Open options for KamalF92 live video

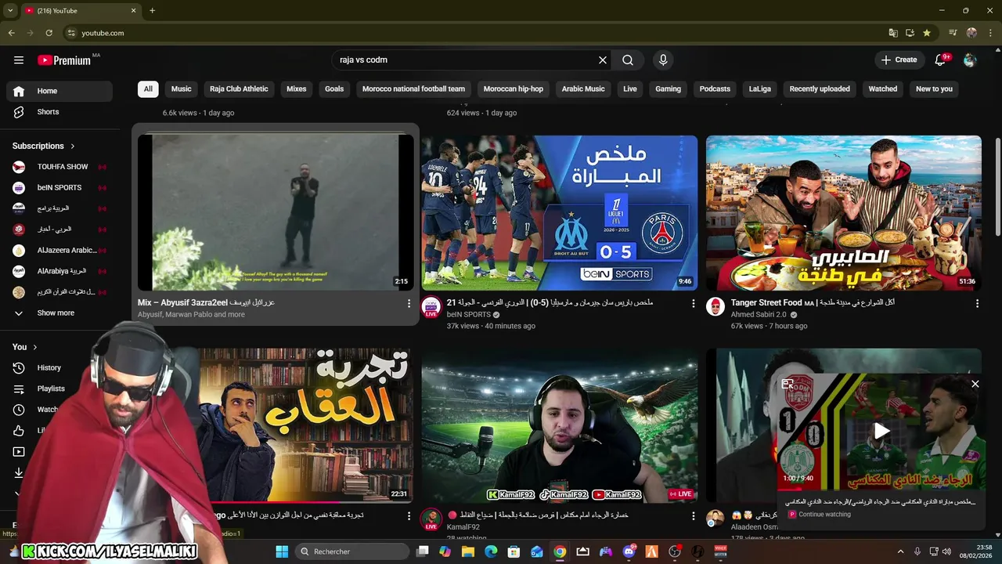[x=693, y=516]
